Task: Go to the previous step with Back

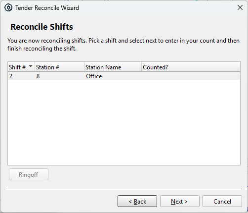Action: [x=137, y=201]
